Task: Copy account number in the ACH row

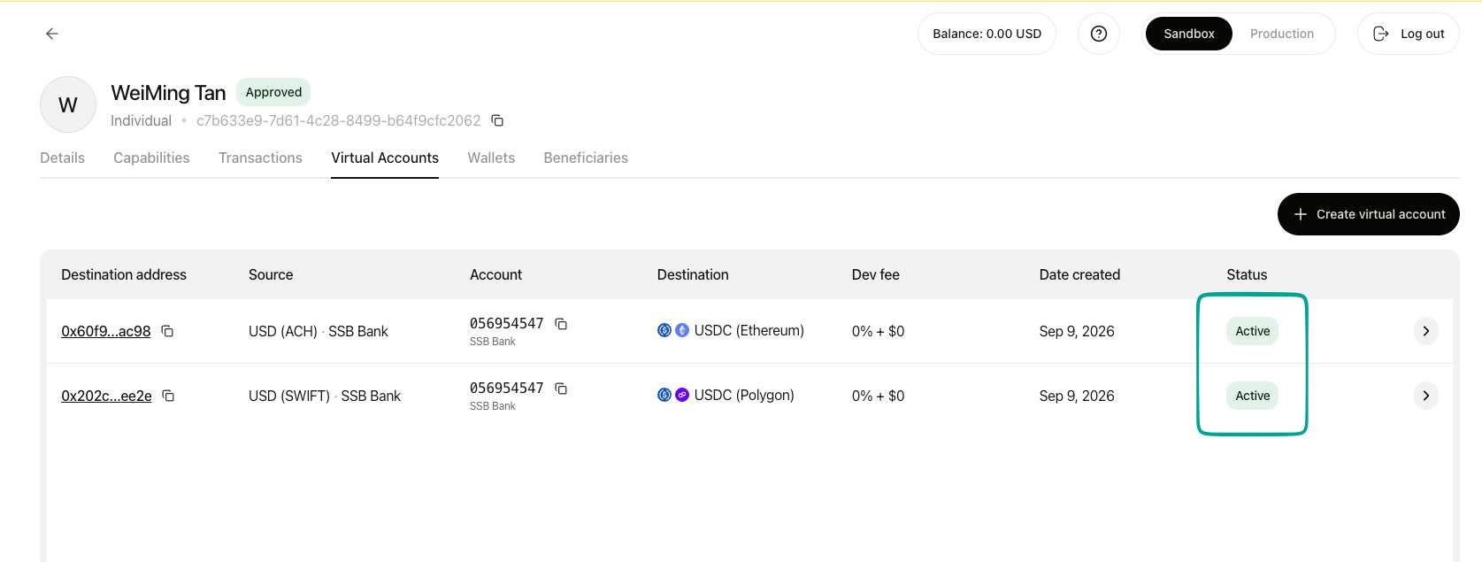Action: pos(561,324)
